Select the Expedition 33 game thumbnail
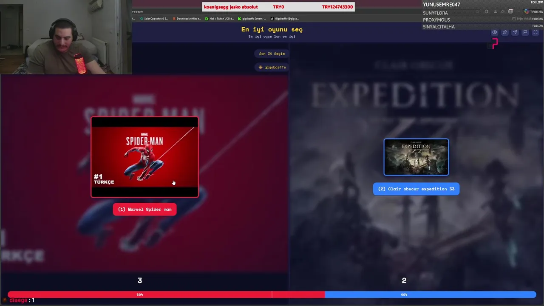This screenshot has width=544, height=306. pyautogui.click(x=416, y=157)
